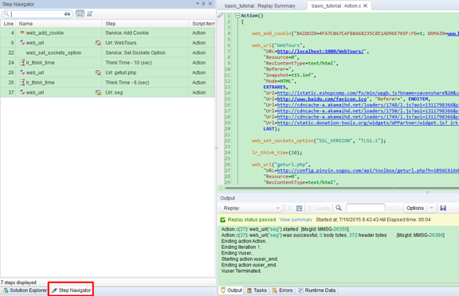Viewport: 459px width, 296px height.
Task: Select the web_set_sockets_option step
Action: coord(108,53)
